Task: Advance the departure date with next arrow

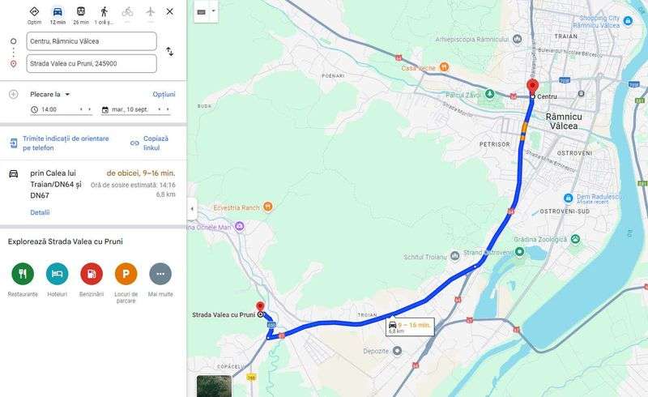Action: [168, 109]
